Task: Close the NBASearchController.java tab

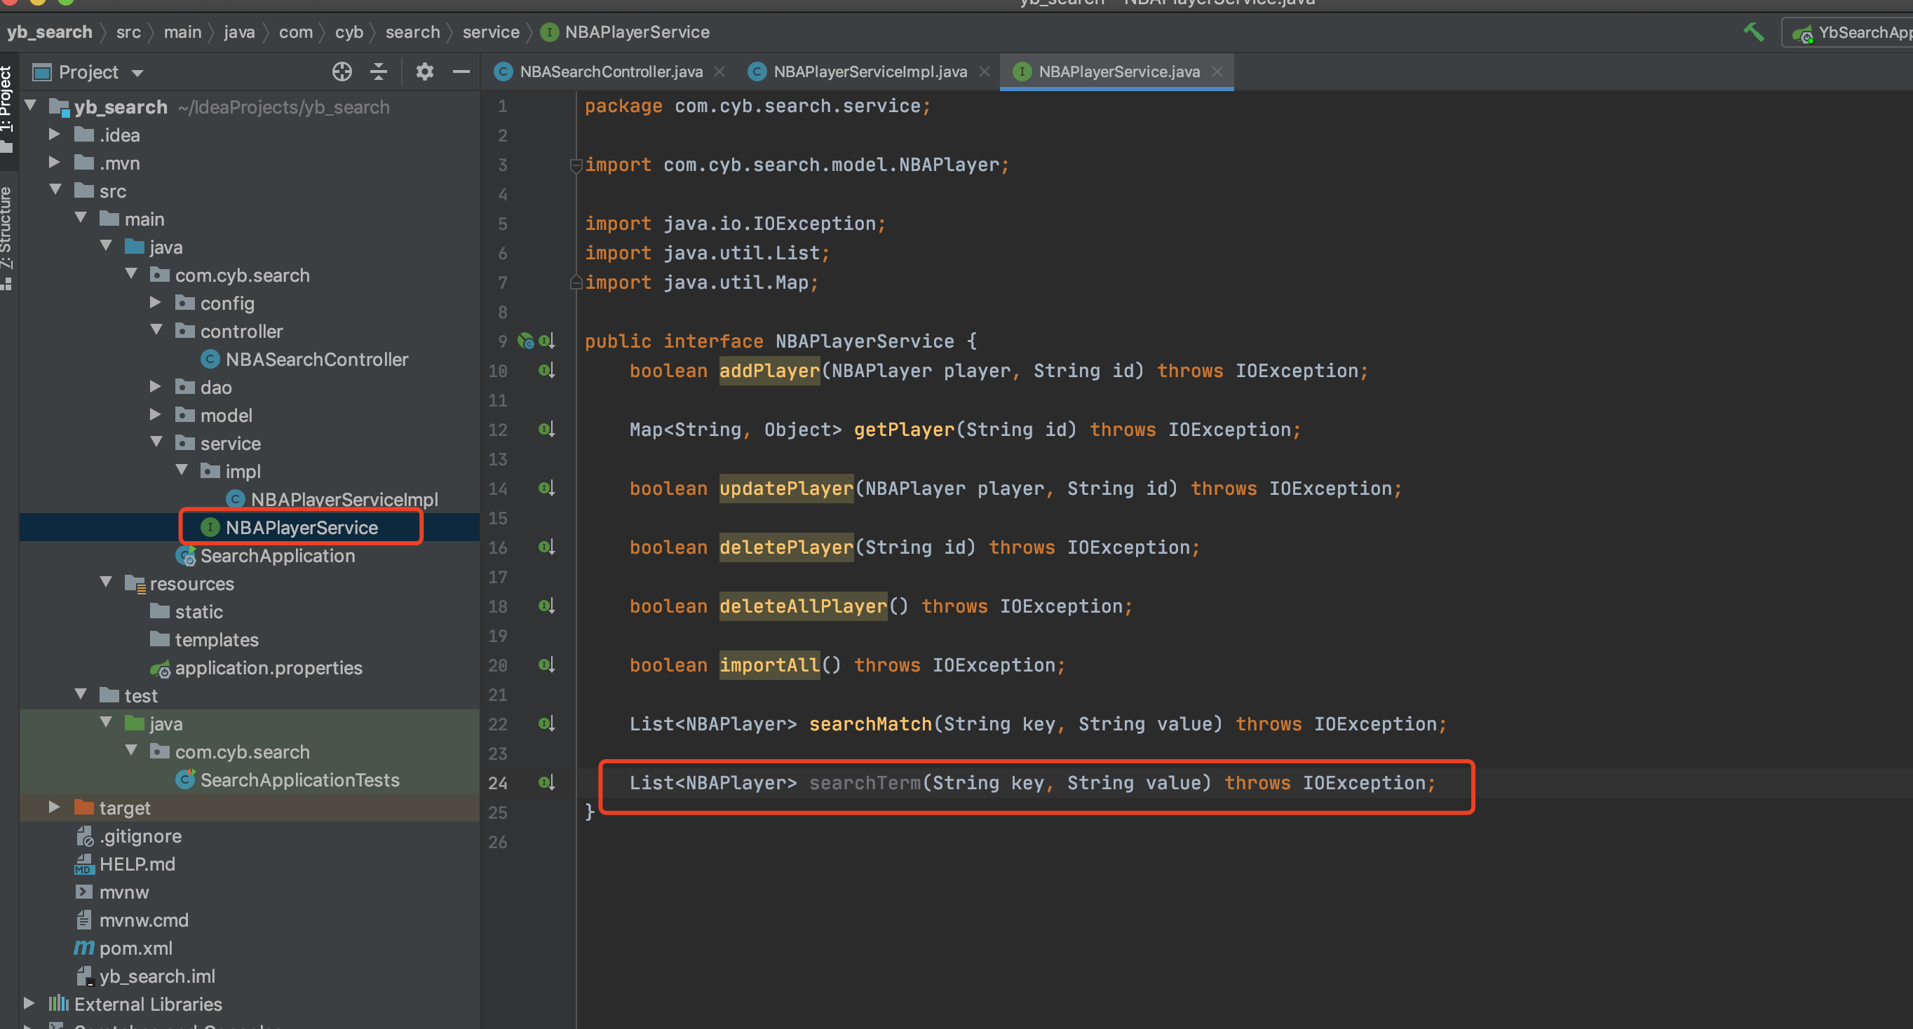Action: click(719, 72)
